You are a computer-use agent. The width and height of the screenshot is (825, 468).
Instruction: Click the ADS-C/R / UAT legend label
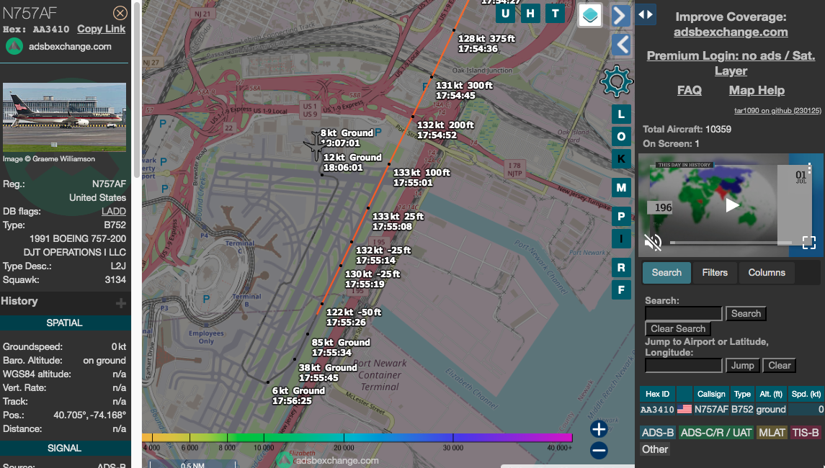(716, 433)
